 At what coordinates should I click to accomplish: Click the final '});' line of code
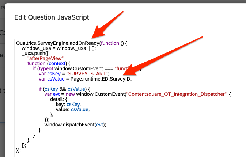[x=18, y=150]
